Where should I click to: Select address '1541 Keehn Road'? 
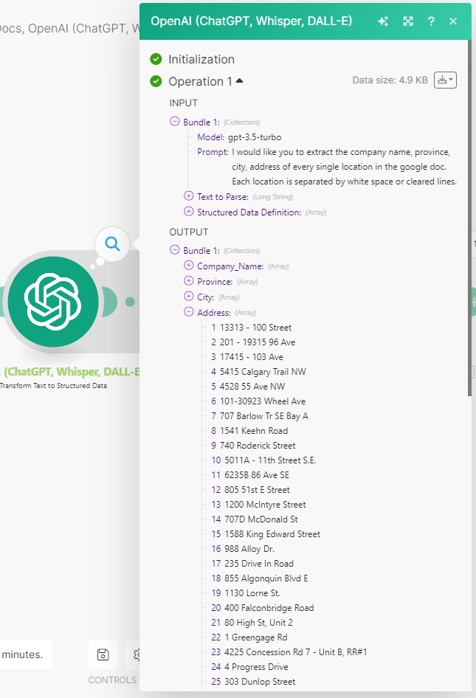point(254,430)
